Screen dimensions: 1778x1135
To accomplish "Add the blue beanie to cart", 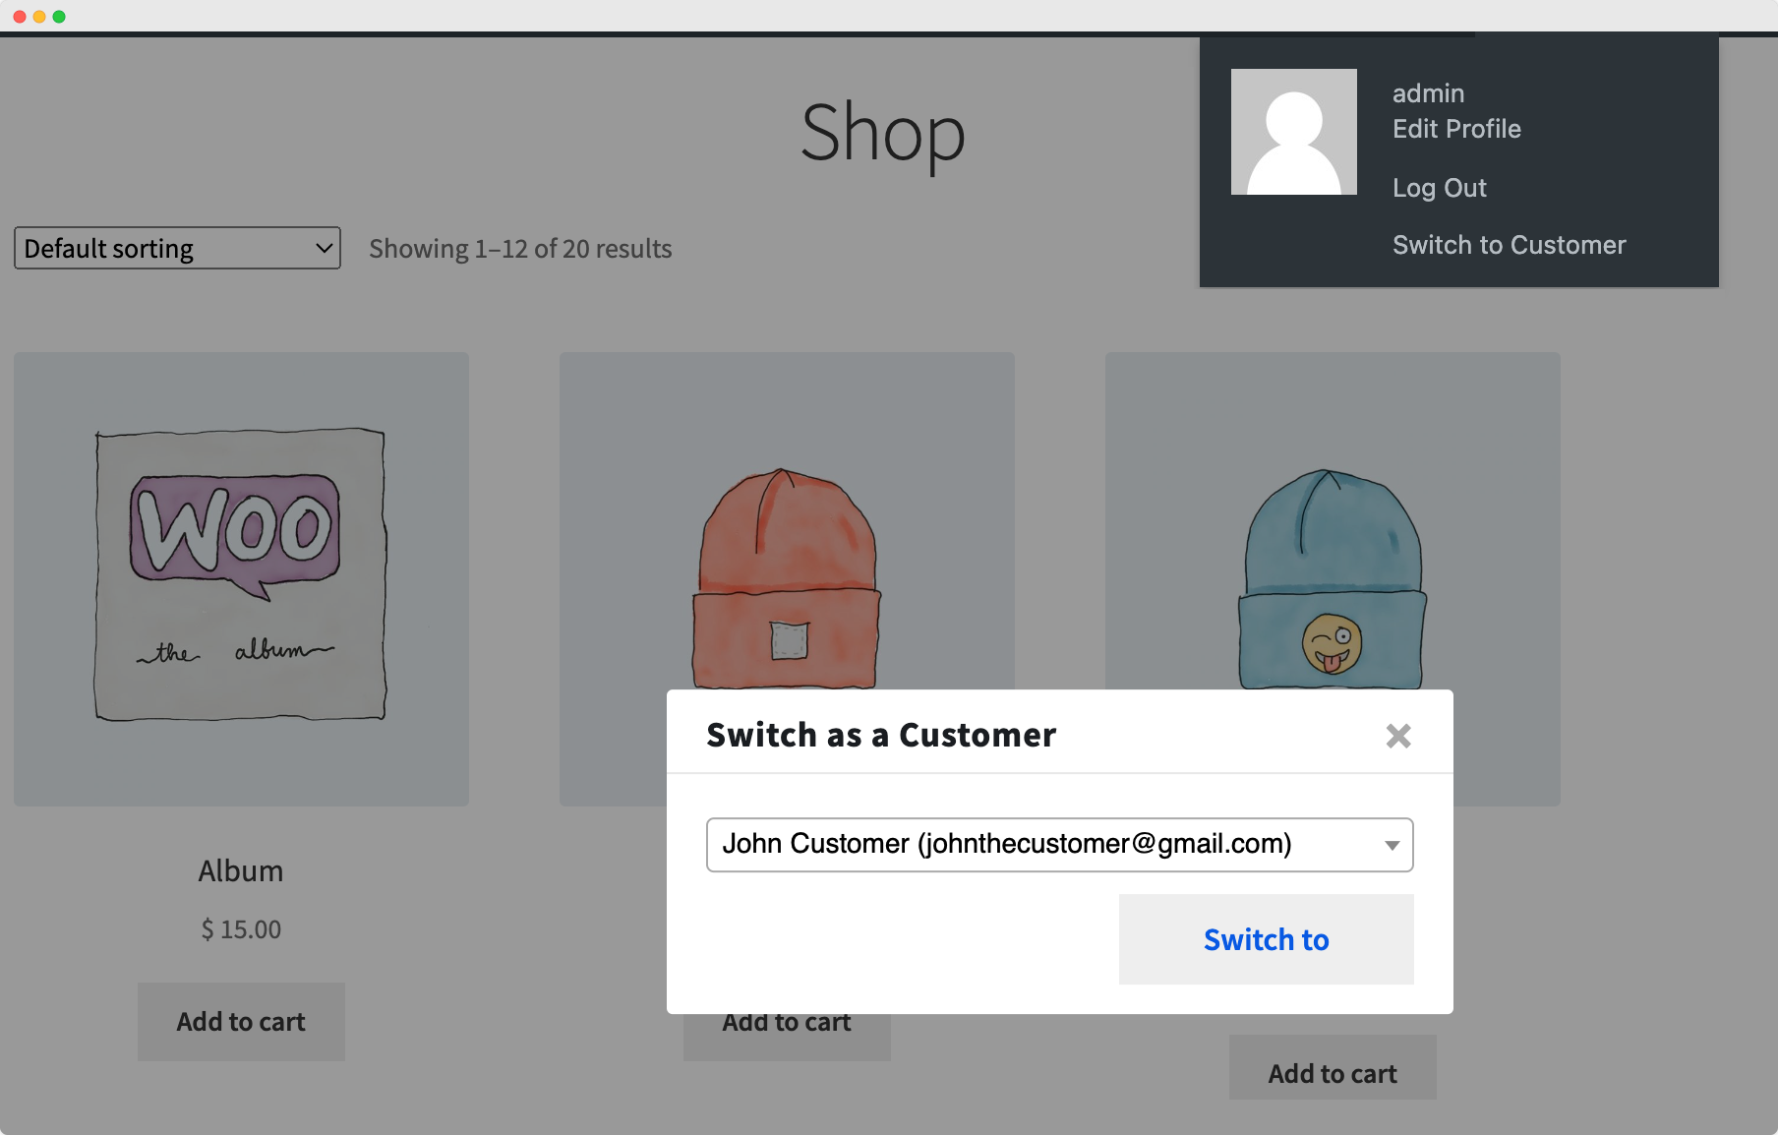I will (x=1332, y=1072).
